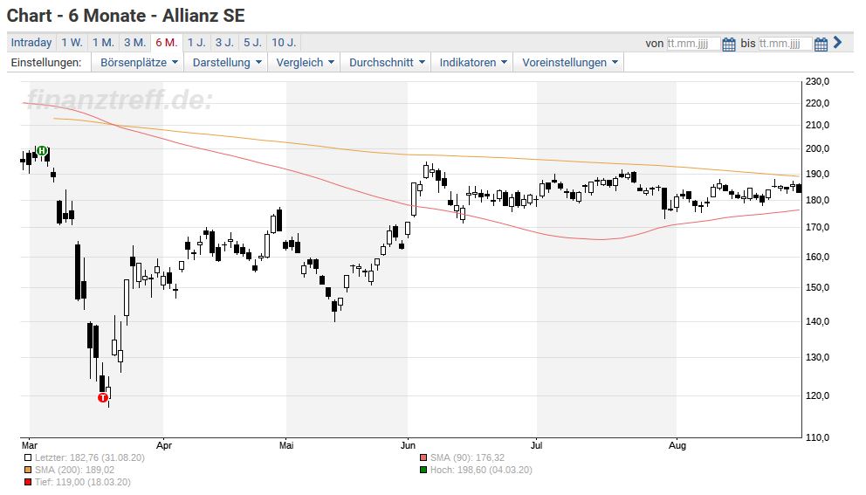Image resolution: width=866 pixels, height=495 pixels.
Task: Switch to the Intraday tab
Action: click(x=31, y=43)
